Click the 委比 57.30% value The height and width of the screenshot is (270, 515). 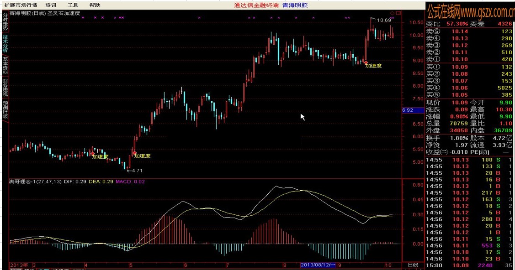pyautogui.click(x=457, y=24)
